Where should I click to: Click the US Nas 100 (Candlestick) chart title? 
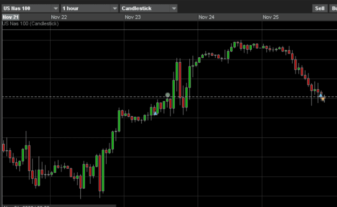click(30, 23)
